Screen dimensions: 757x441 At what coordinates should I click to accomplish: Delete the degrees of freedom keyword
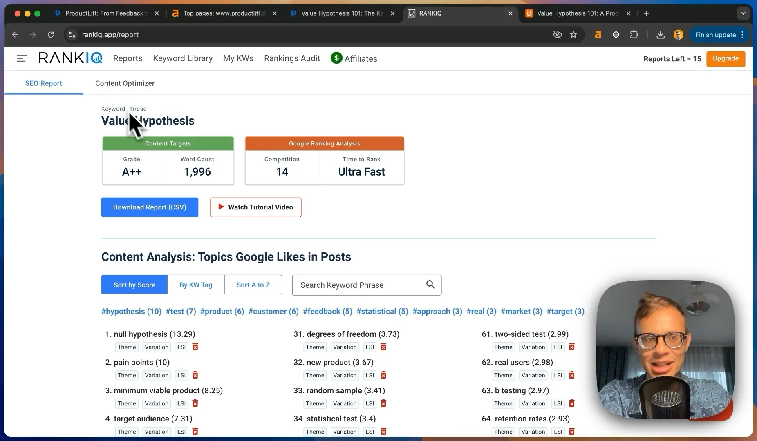(x=383, y=347)
